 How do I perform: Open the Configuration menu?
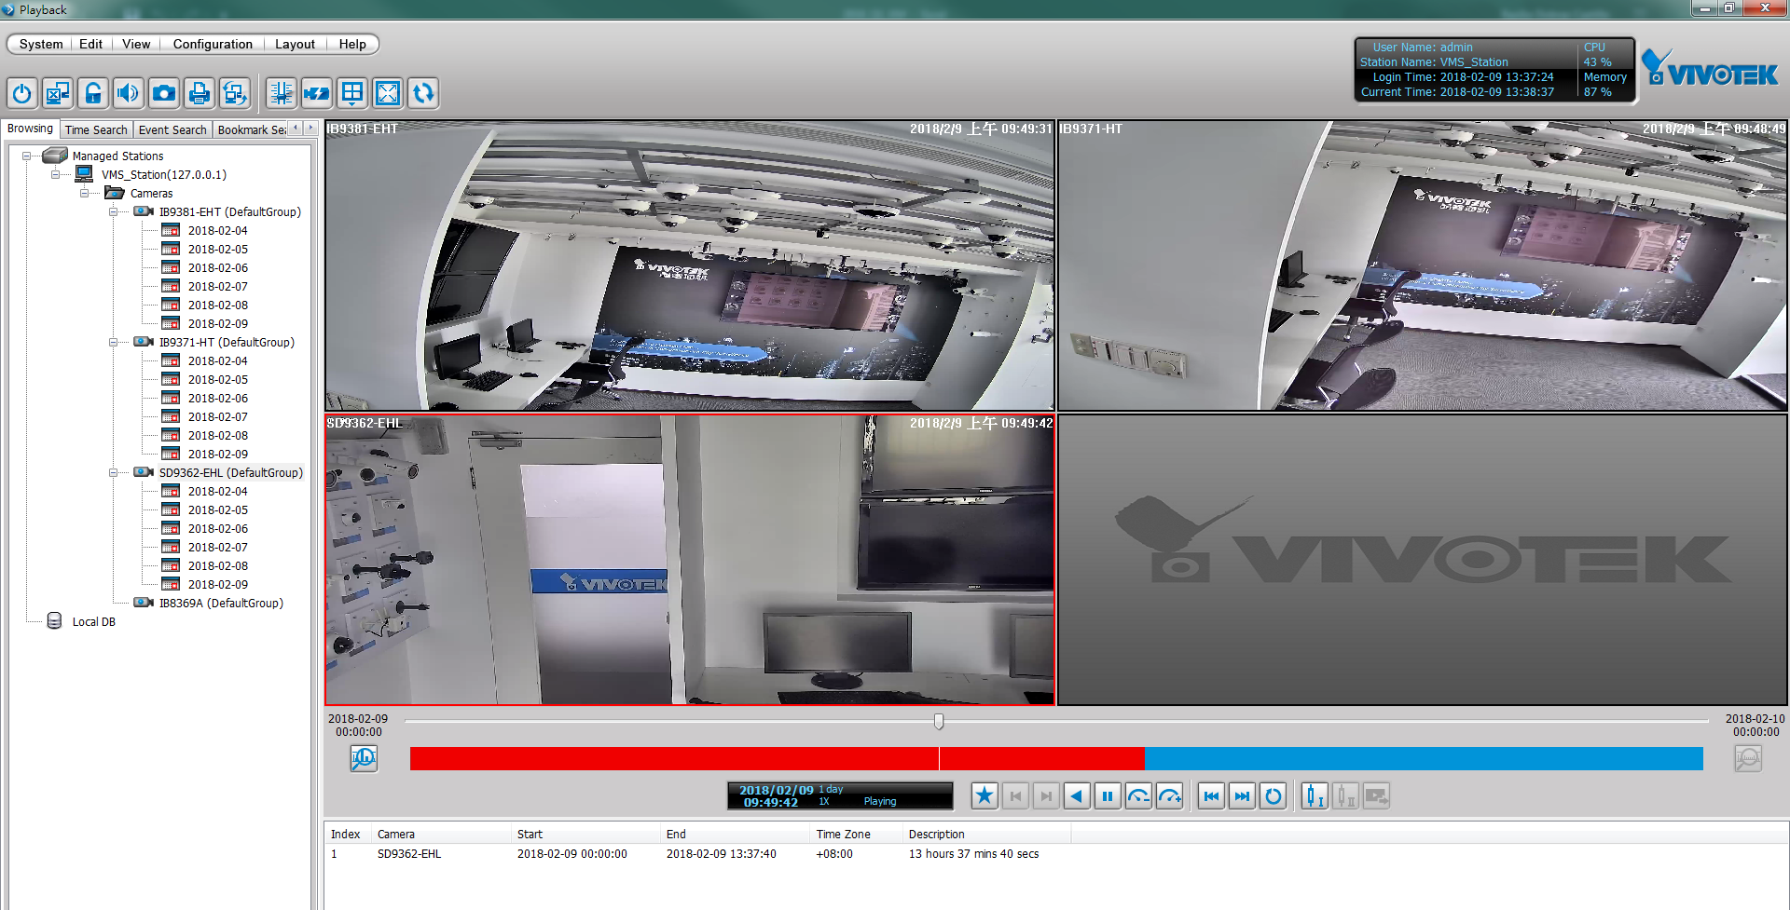click(213, 44)
